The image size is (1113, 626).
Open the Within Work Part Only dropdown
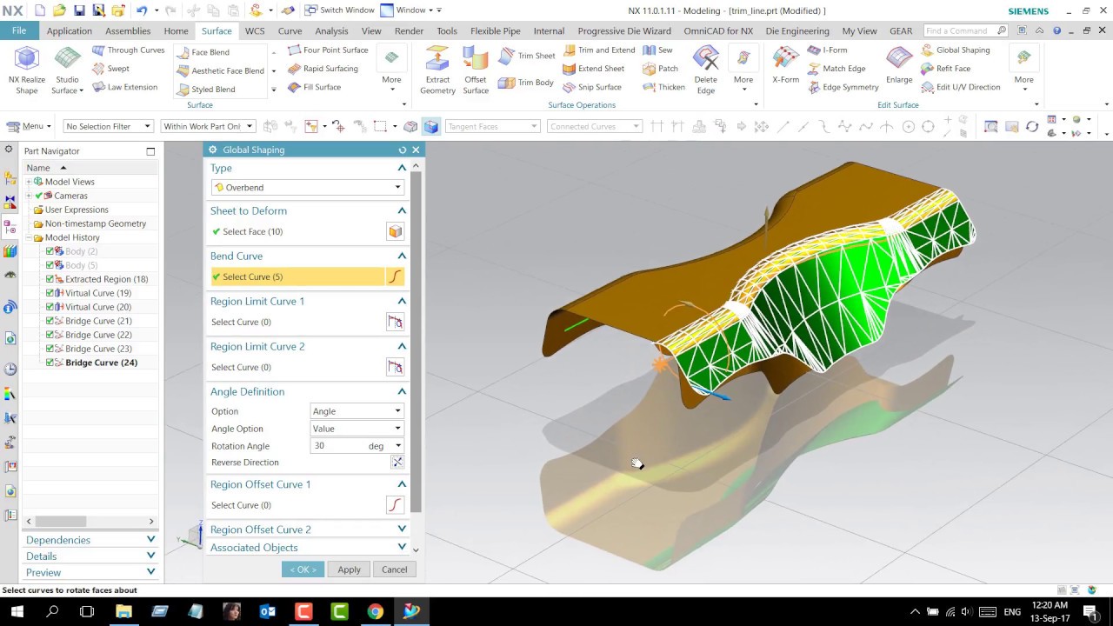point(208,126)
